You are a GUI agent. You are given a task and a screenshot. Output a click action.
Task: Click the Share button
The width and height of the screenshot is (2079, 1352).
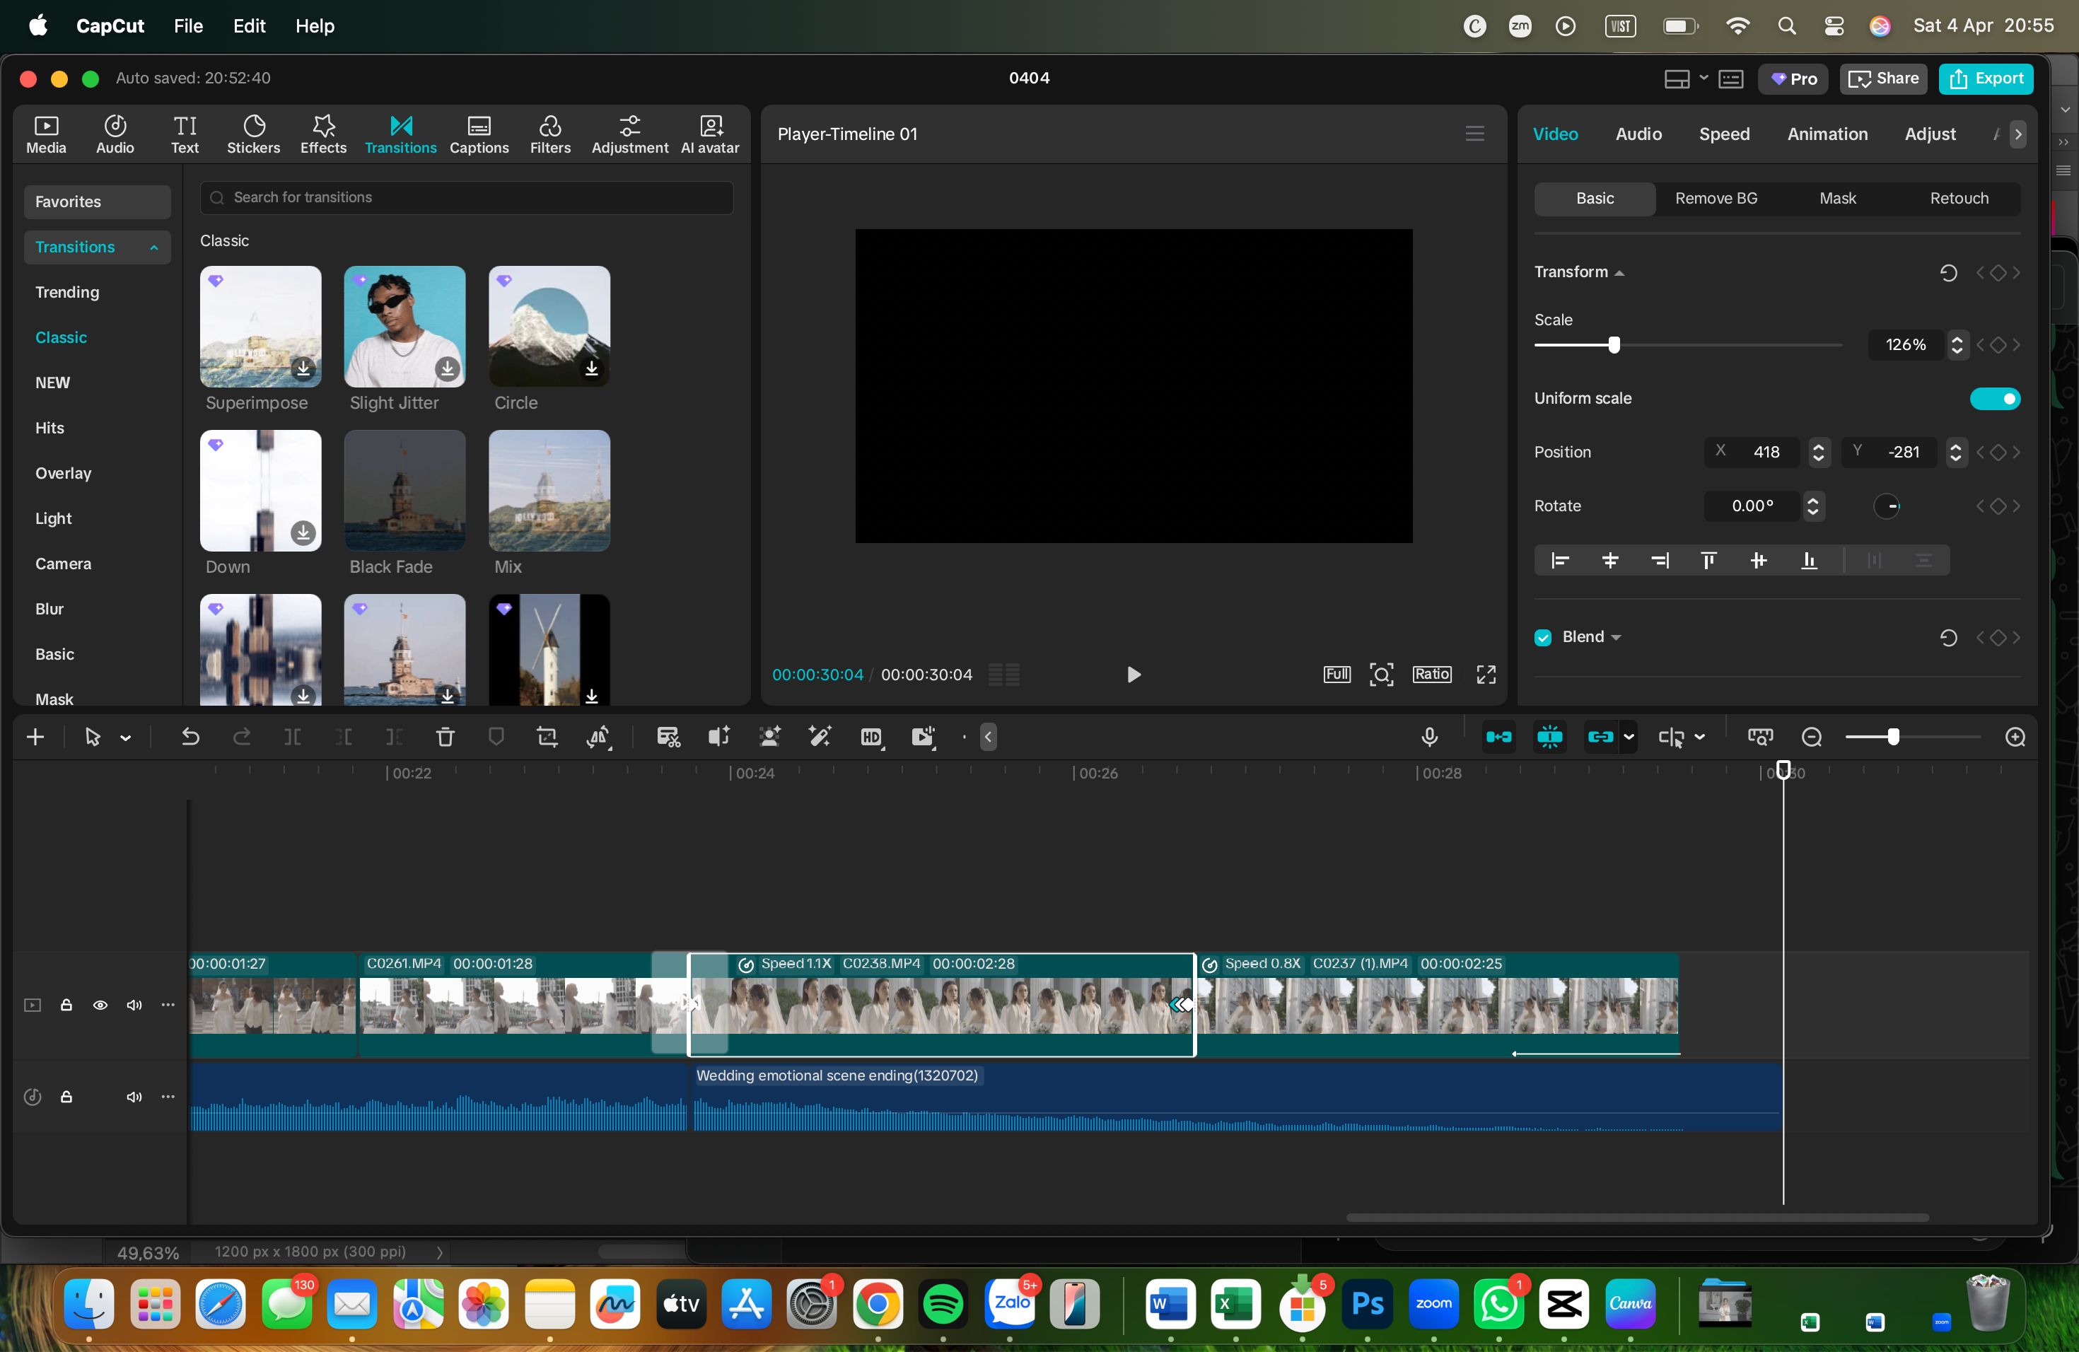point(1882,78)
